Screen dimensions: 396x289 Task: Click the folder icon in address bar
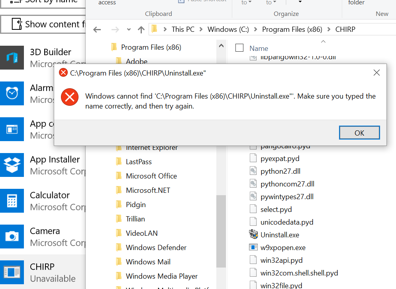pyautogui.click(x=154, y=29)
